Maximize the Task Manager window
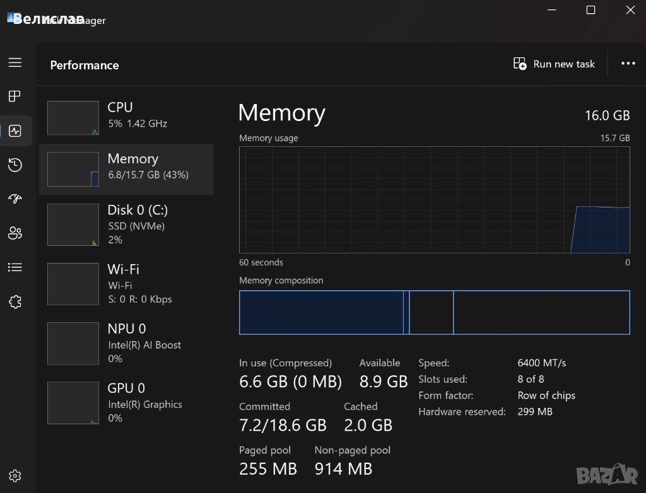The height and width of the screenshot is (493, 646). tap(590, 10)
